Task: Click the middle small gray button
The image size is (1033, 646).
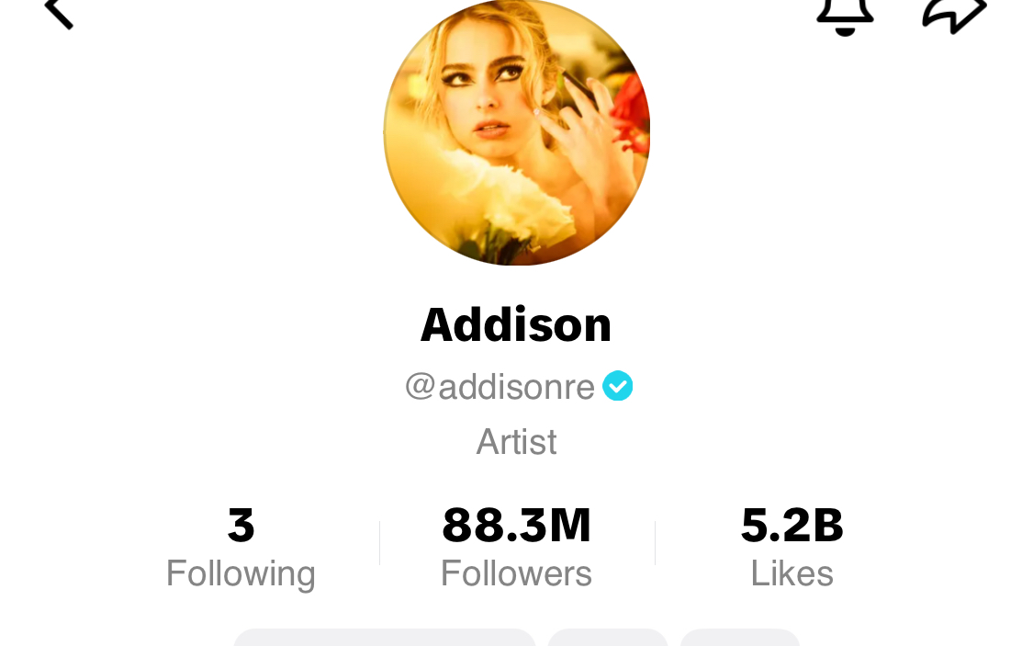Action: [x=608, y=638]
